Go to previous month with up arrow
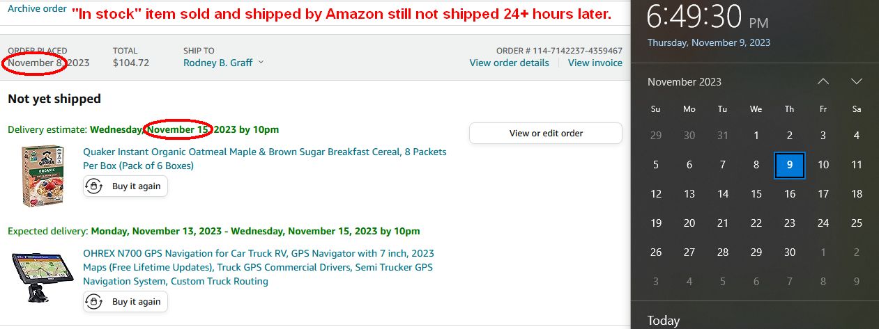This screenshot has height=329, width=879. click(823, 81)
